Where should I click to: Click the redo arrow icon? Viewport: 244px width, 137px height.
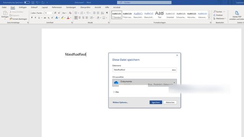point(43,3)
